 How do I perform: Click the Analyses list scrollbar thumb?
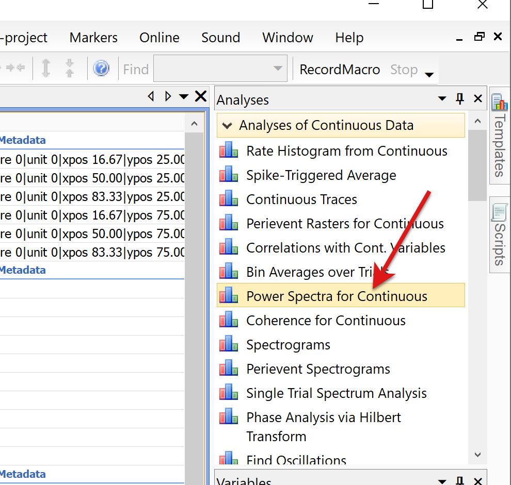477,165
